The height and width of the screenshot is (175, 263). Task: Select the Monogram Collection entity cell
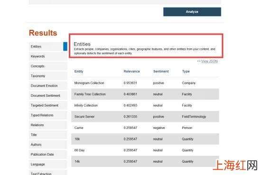click(x=89, y=83)
